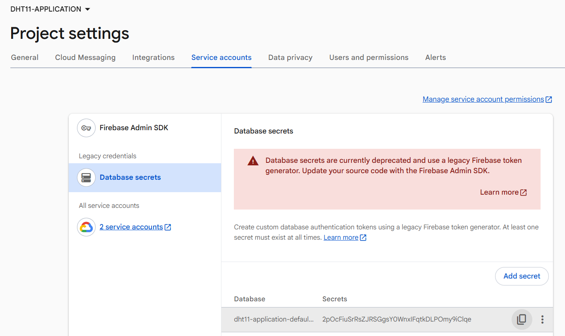
Task: Open the Users and permissions tab
Action: click(x=368, y=57)
